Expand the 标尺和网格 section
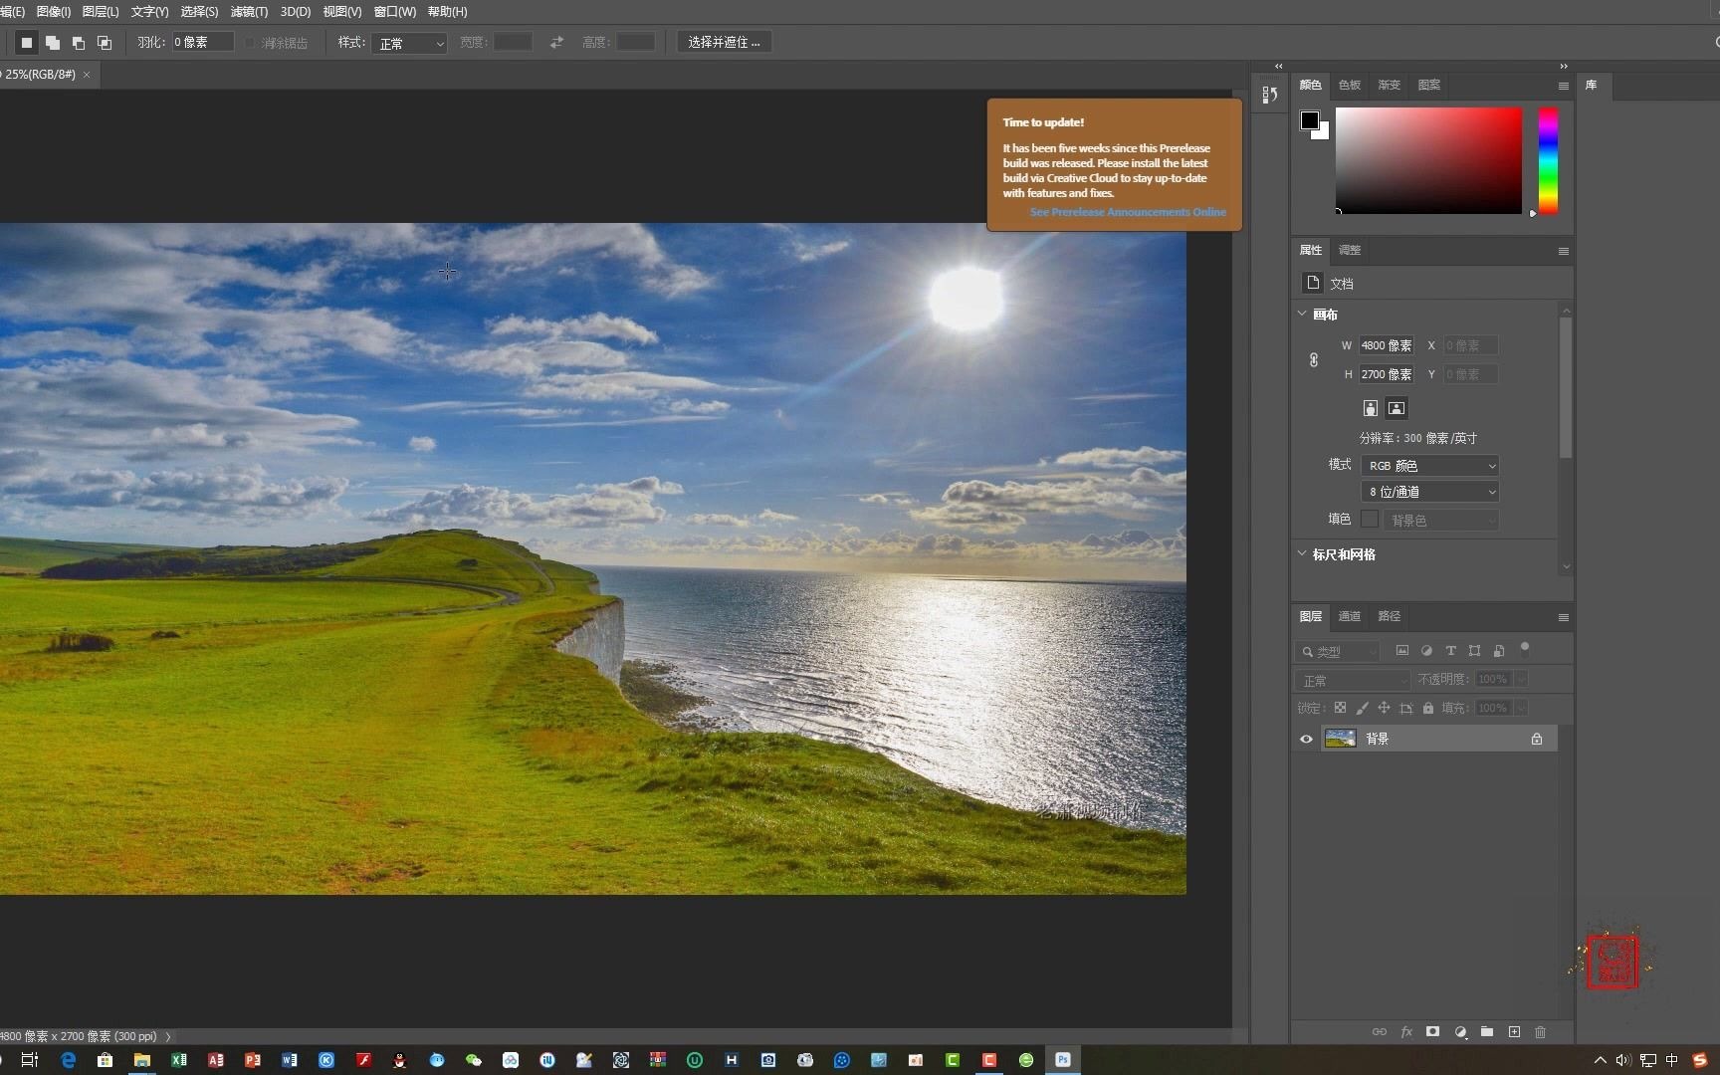The image size is (1720, 1075). (x=1302, y=553)
